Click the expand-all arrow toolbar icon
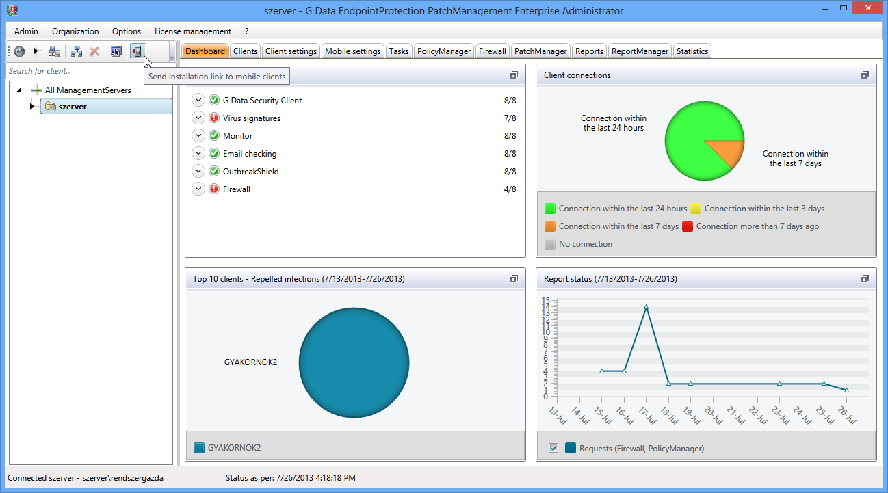888x493 pixels. (37, 51)
